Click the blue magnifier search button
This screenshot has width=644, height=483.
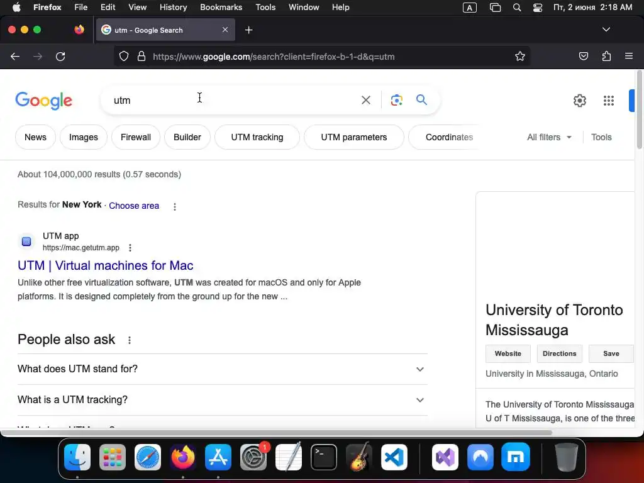[421, 100]
